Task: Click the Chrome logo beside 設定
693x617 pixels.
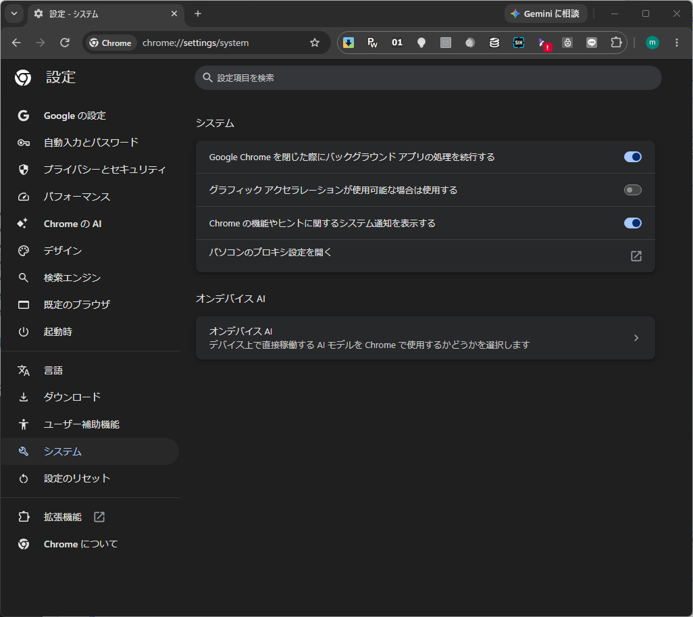Action: coord(23,78)
